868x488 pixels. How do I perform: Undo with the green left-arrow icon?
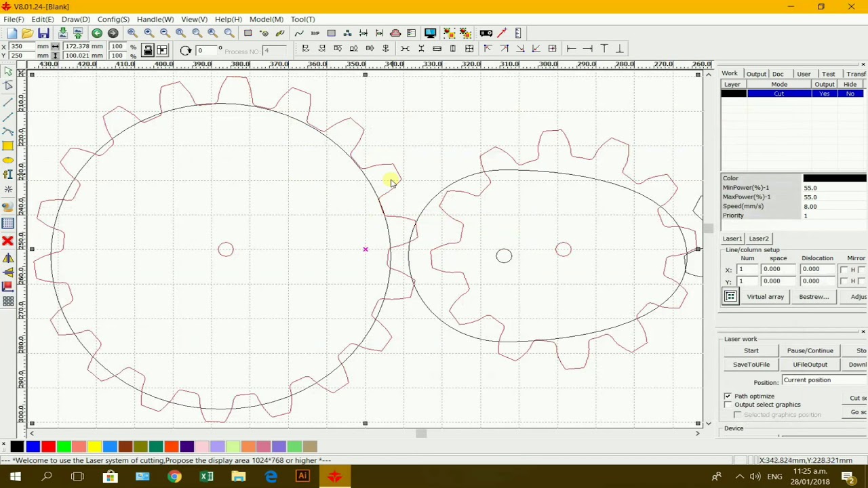[97, 33]
